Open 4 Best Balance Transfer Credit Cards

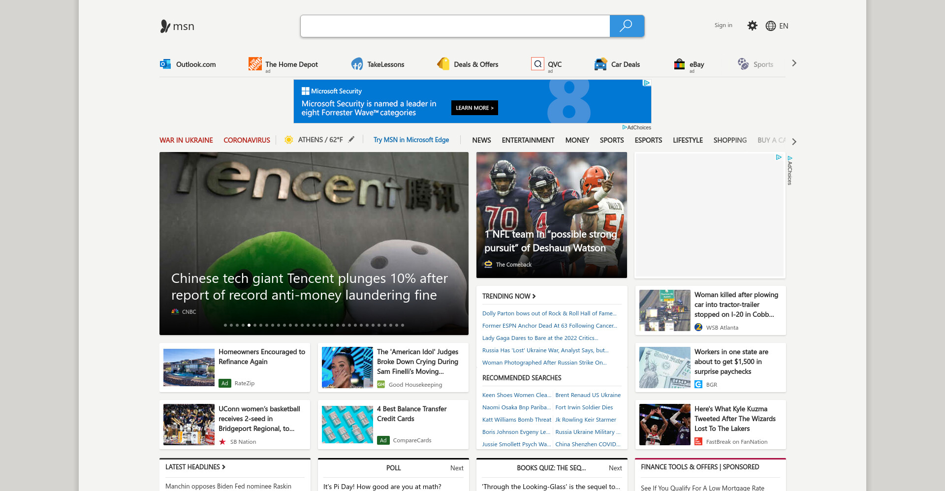[393, 425]
